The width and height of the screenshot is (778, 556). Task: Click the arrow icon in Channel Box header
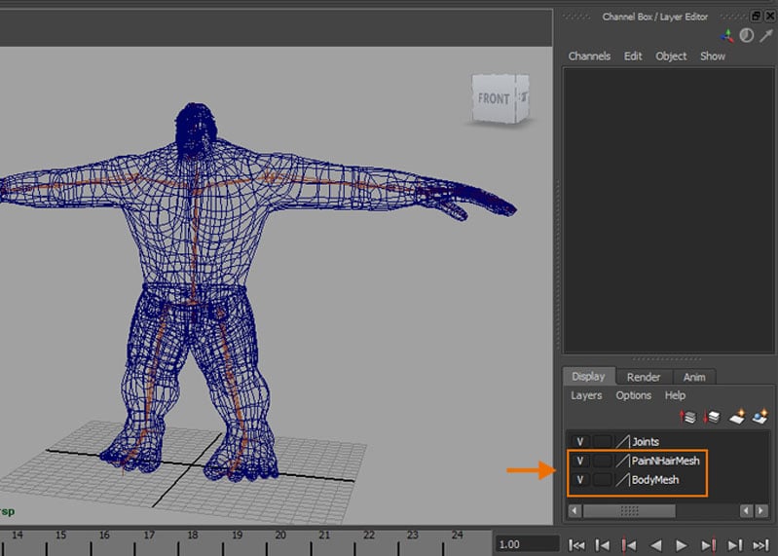[x=765, y=36]
